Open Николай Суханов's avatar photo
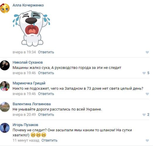This screenshot has height=146, width=153. pos(5,65)
